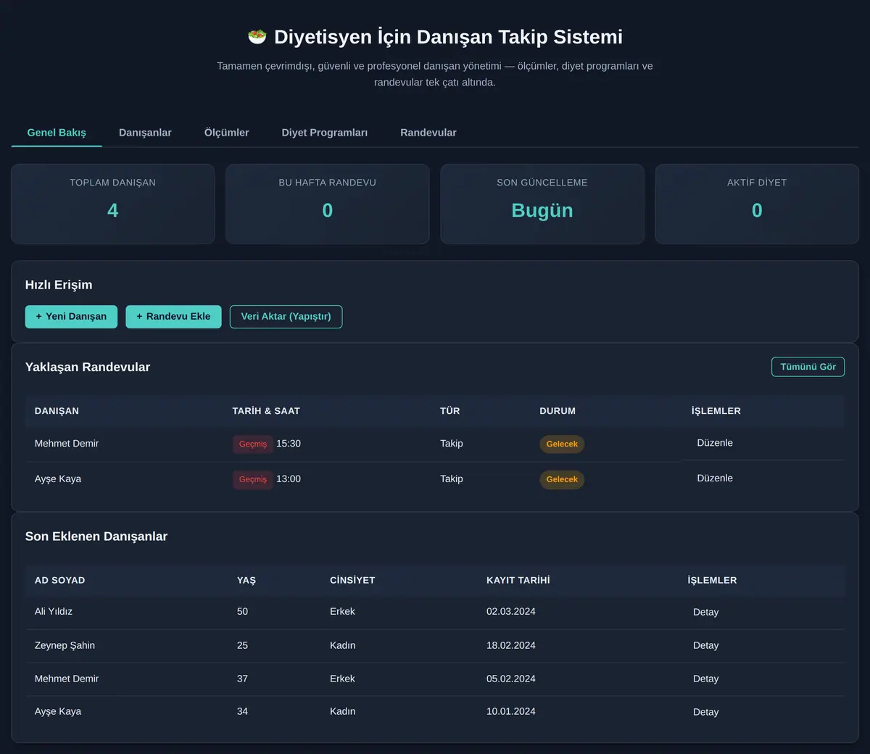Select the Bu Hafta Randevu stat card

pyautogui.click(x=328, y=204)
